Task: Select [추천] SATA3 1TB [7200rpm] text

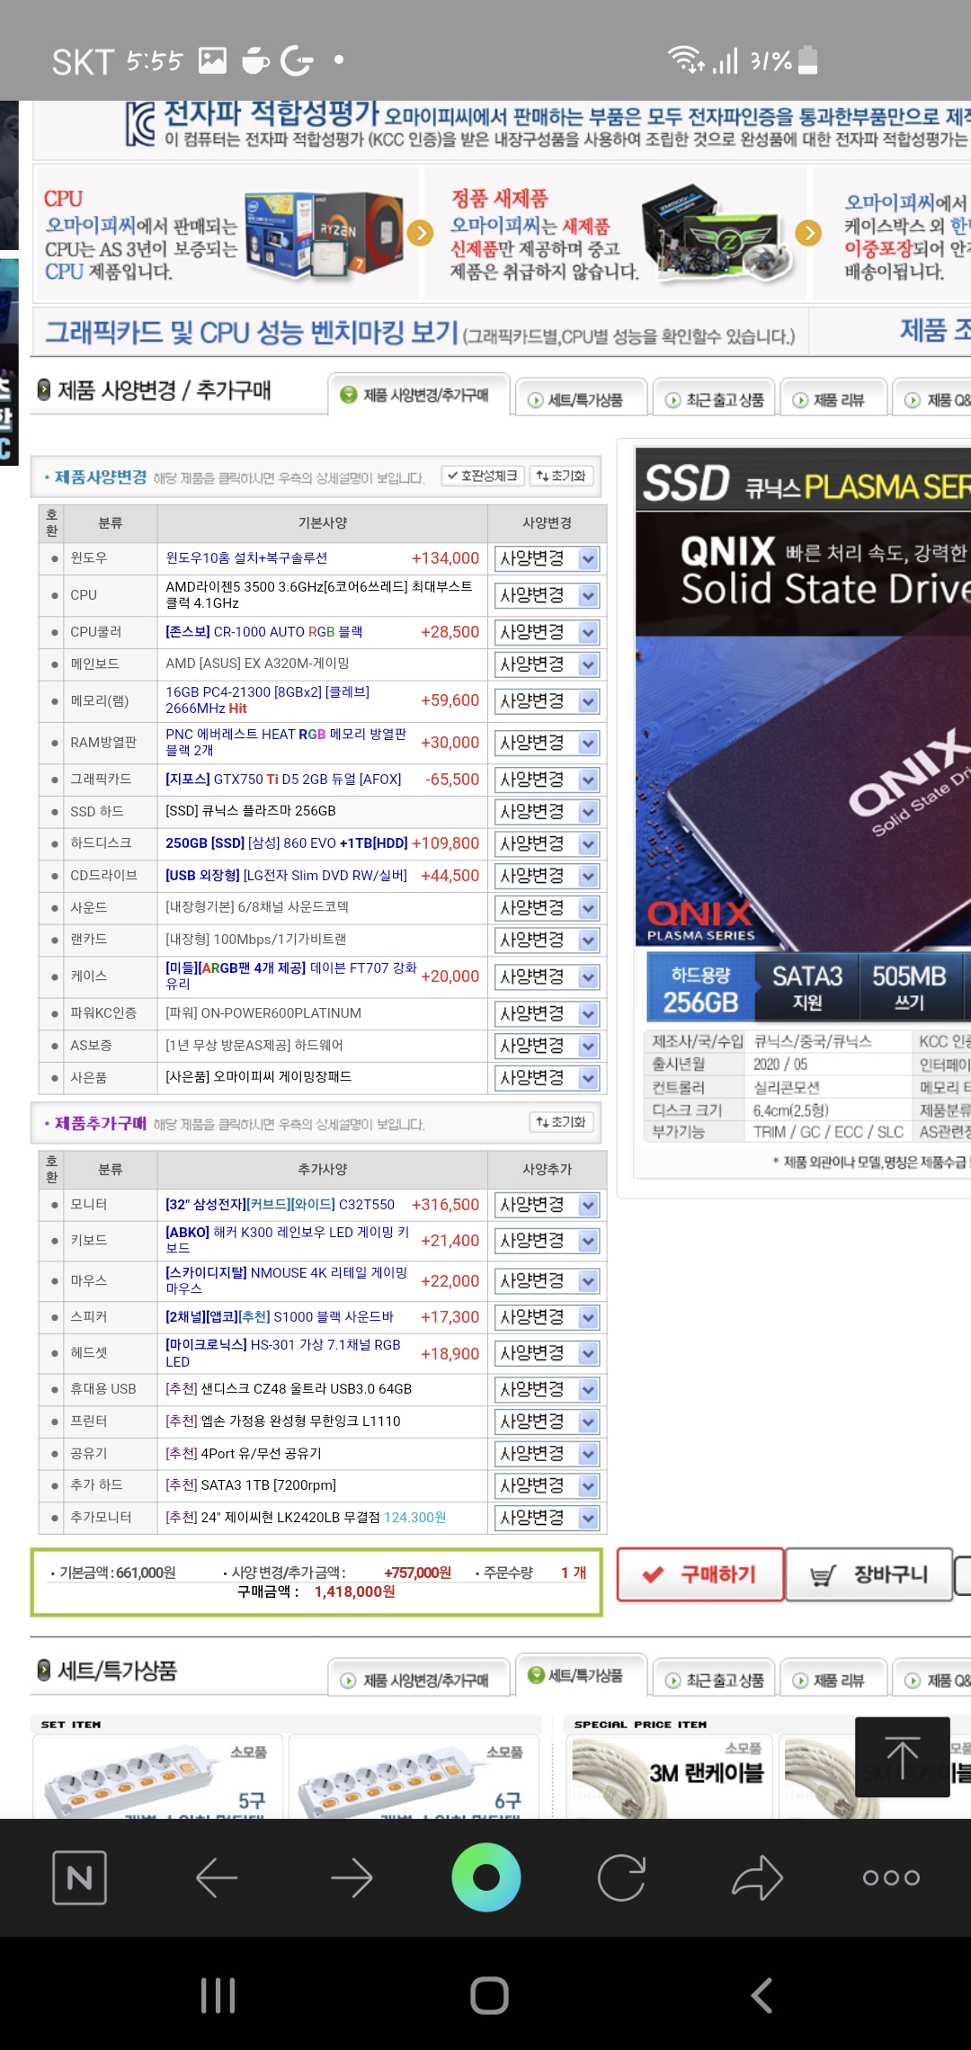Action: (251, 1485)
